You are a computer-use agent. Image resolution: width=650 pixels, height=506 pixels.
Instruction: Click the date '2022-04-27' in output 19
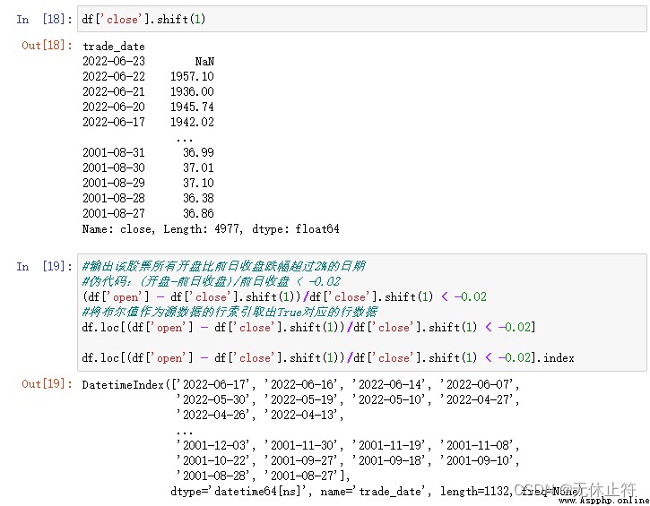pos(478,400)
